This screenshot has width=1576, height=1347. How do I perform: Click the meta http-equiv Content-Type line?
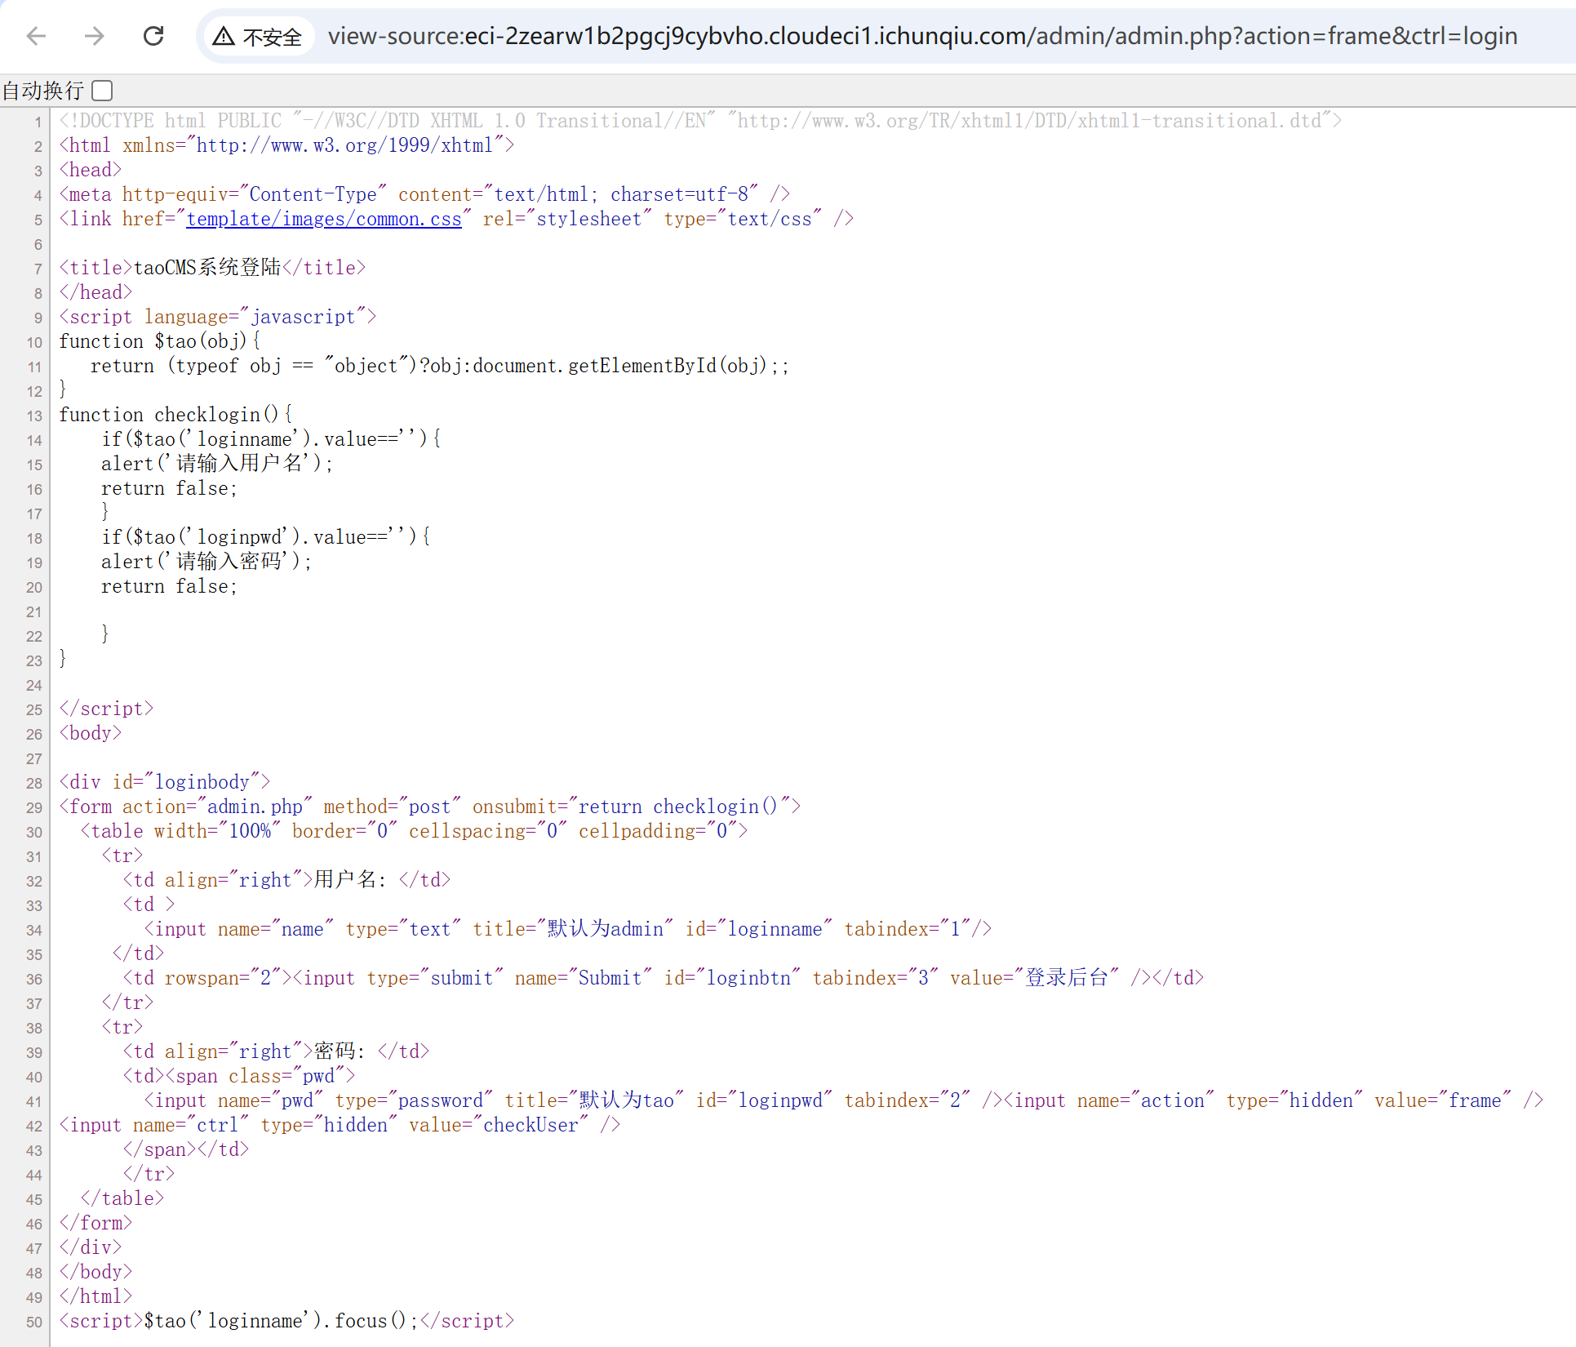(x=424, y=194)
